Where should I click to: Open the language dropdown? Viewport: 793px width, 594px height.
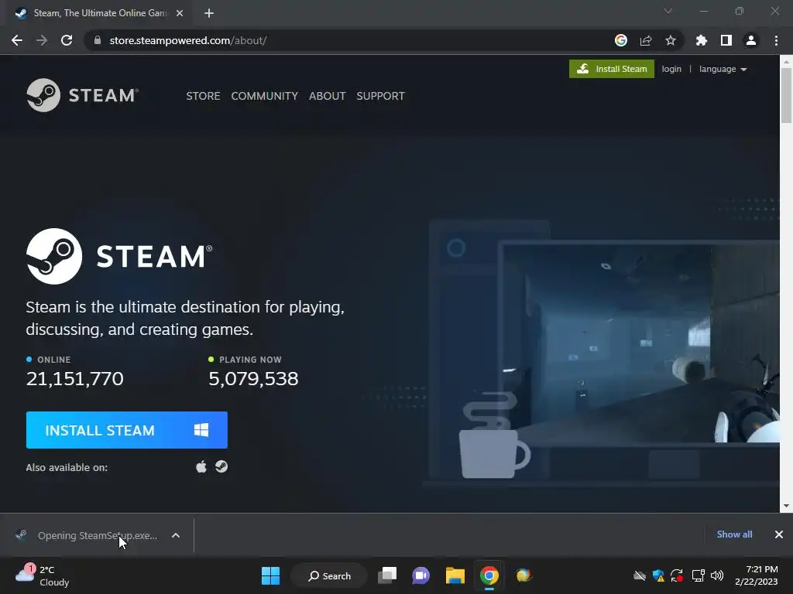tap(723, 69)
